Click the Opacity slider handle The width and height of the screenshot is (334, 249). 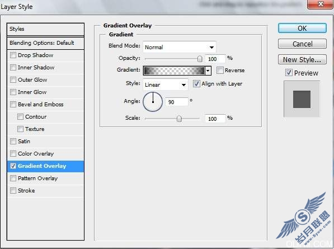point(200,59)
